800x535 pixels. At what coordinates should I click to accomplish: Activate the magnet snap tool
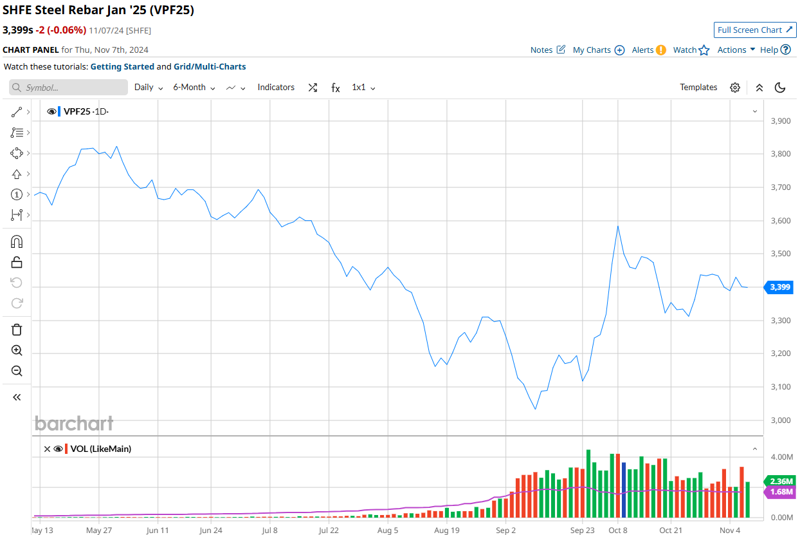[x=17, y=241]
